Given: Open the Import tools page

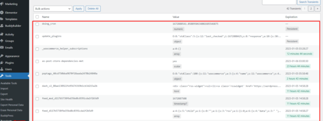Looking at the screenshot, I should [4, 89].
